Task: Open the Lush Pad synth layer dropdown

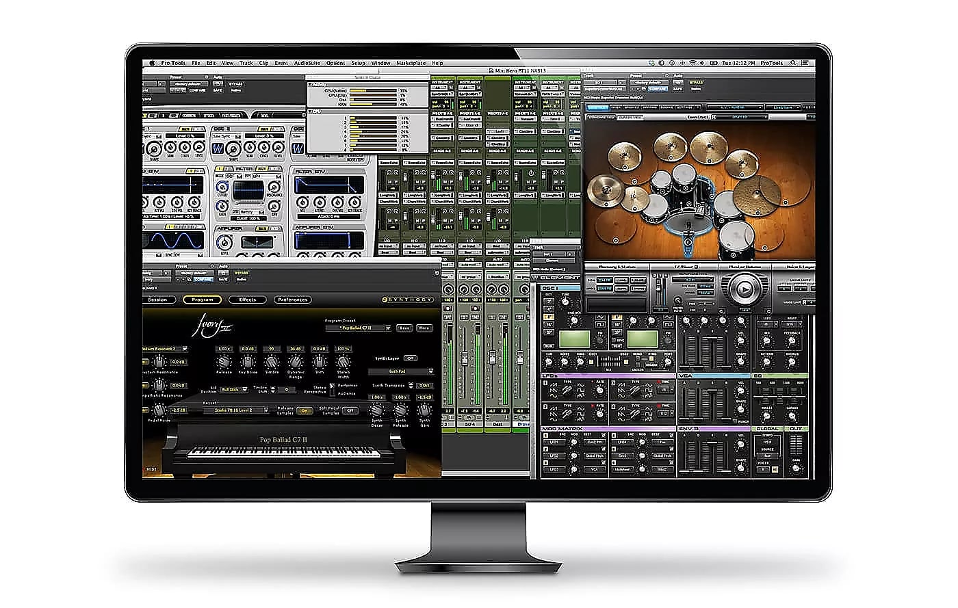Action: click(399, 371)
